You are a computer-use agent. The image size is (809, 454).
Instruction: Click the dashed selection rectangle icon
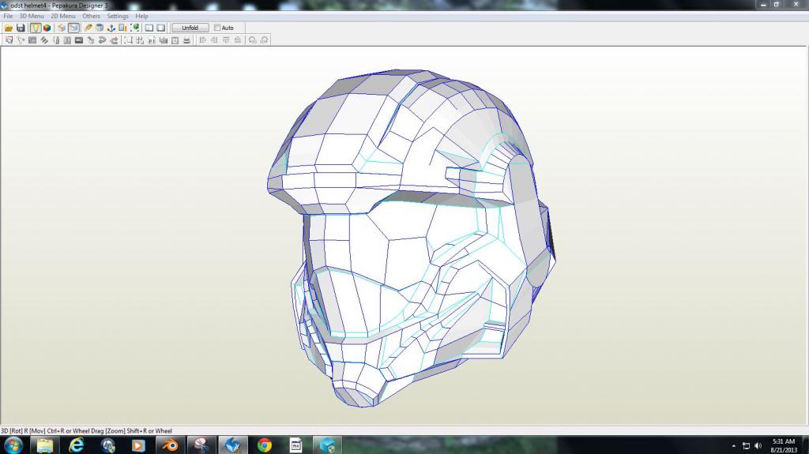coord(128,40)
